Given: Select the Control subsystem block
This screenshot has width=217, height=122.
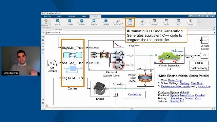Looking at the screenshot, I should [73, 63].
